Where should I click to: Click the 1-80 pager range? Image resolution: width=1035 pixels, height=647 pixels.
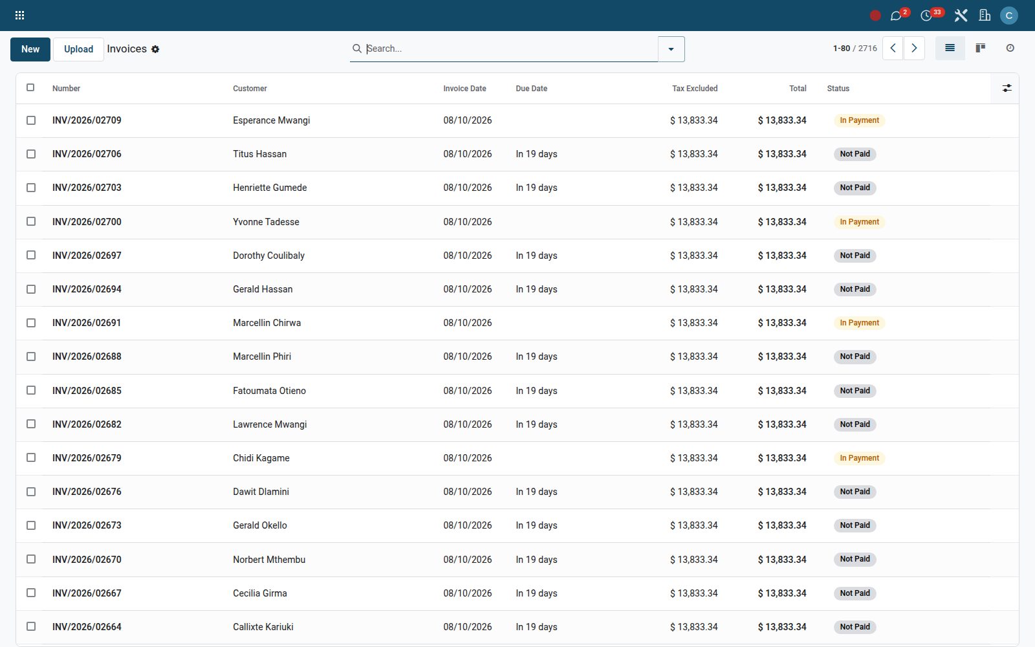tap(842, 49)
